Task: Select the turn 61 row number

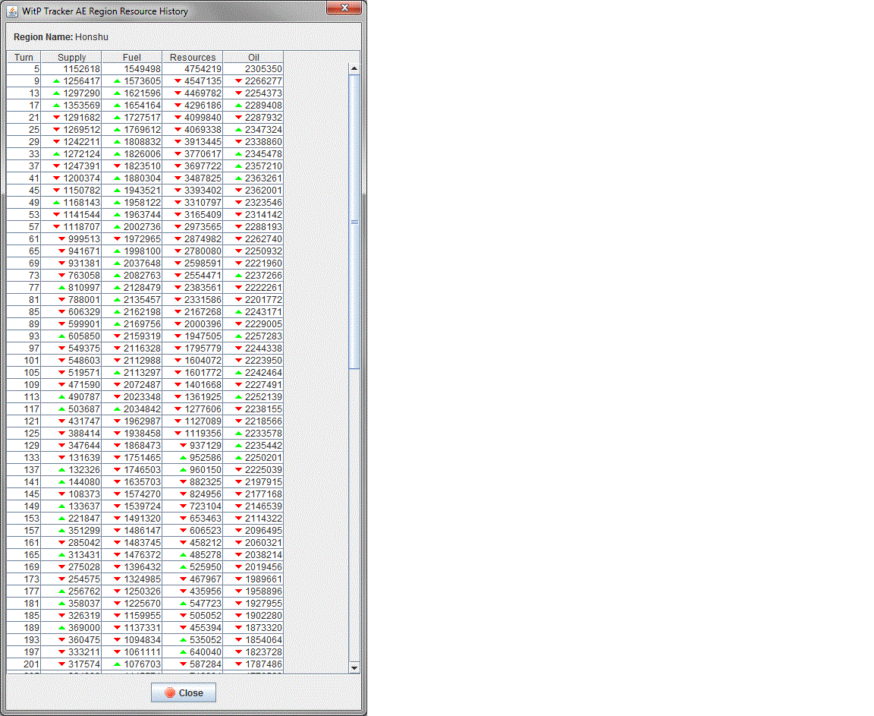Action: tap(24, 239)
